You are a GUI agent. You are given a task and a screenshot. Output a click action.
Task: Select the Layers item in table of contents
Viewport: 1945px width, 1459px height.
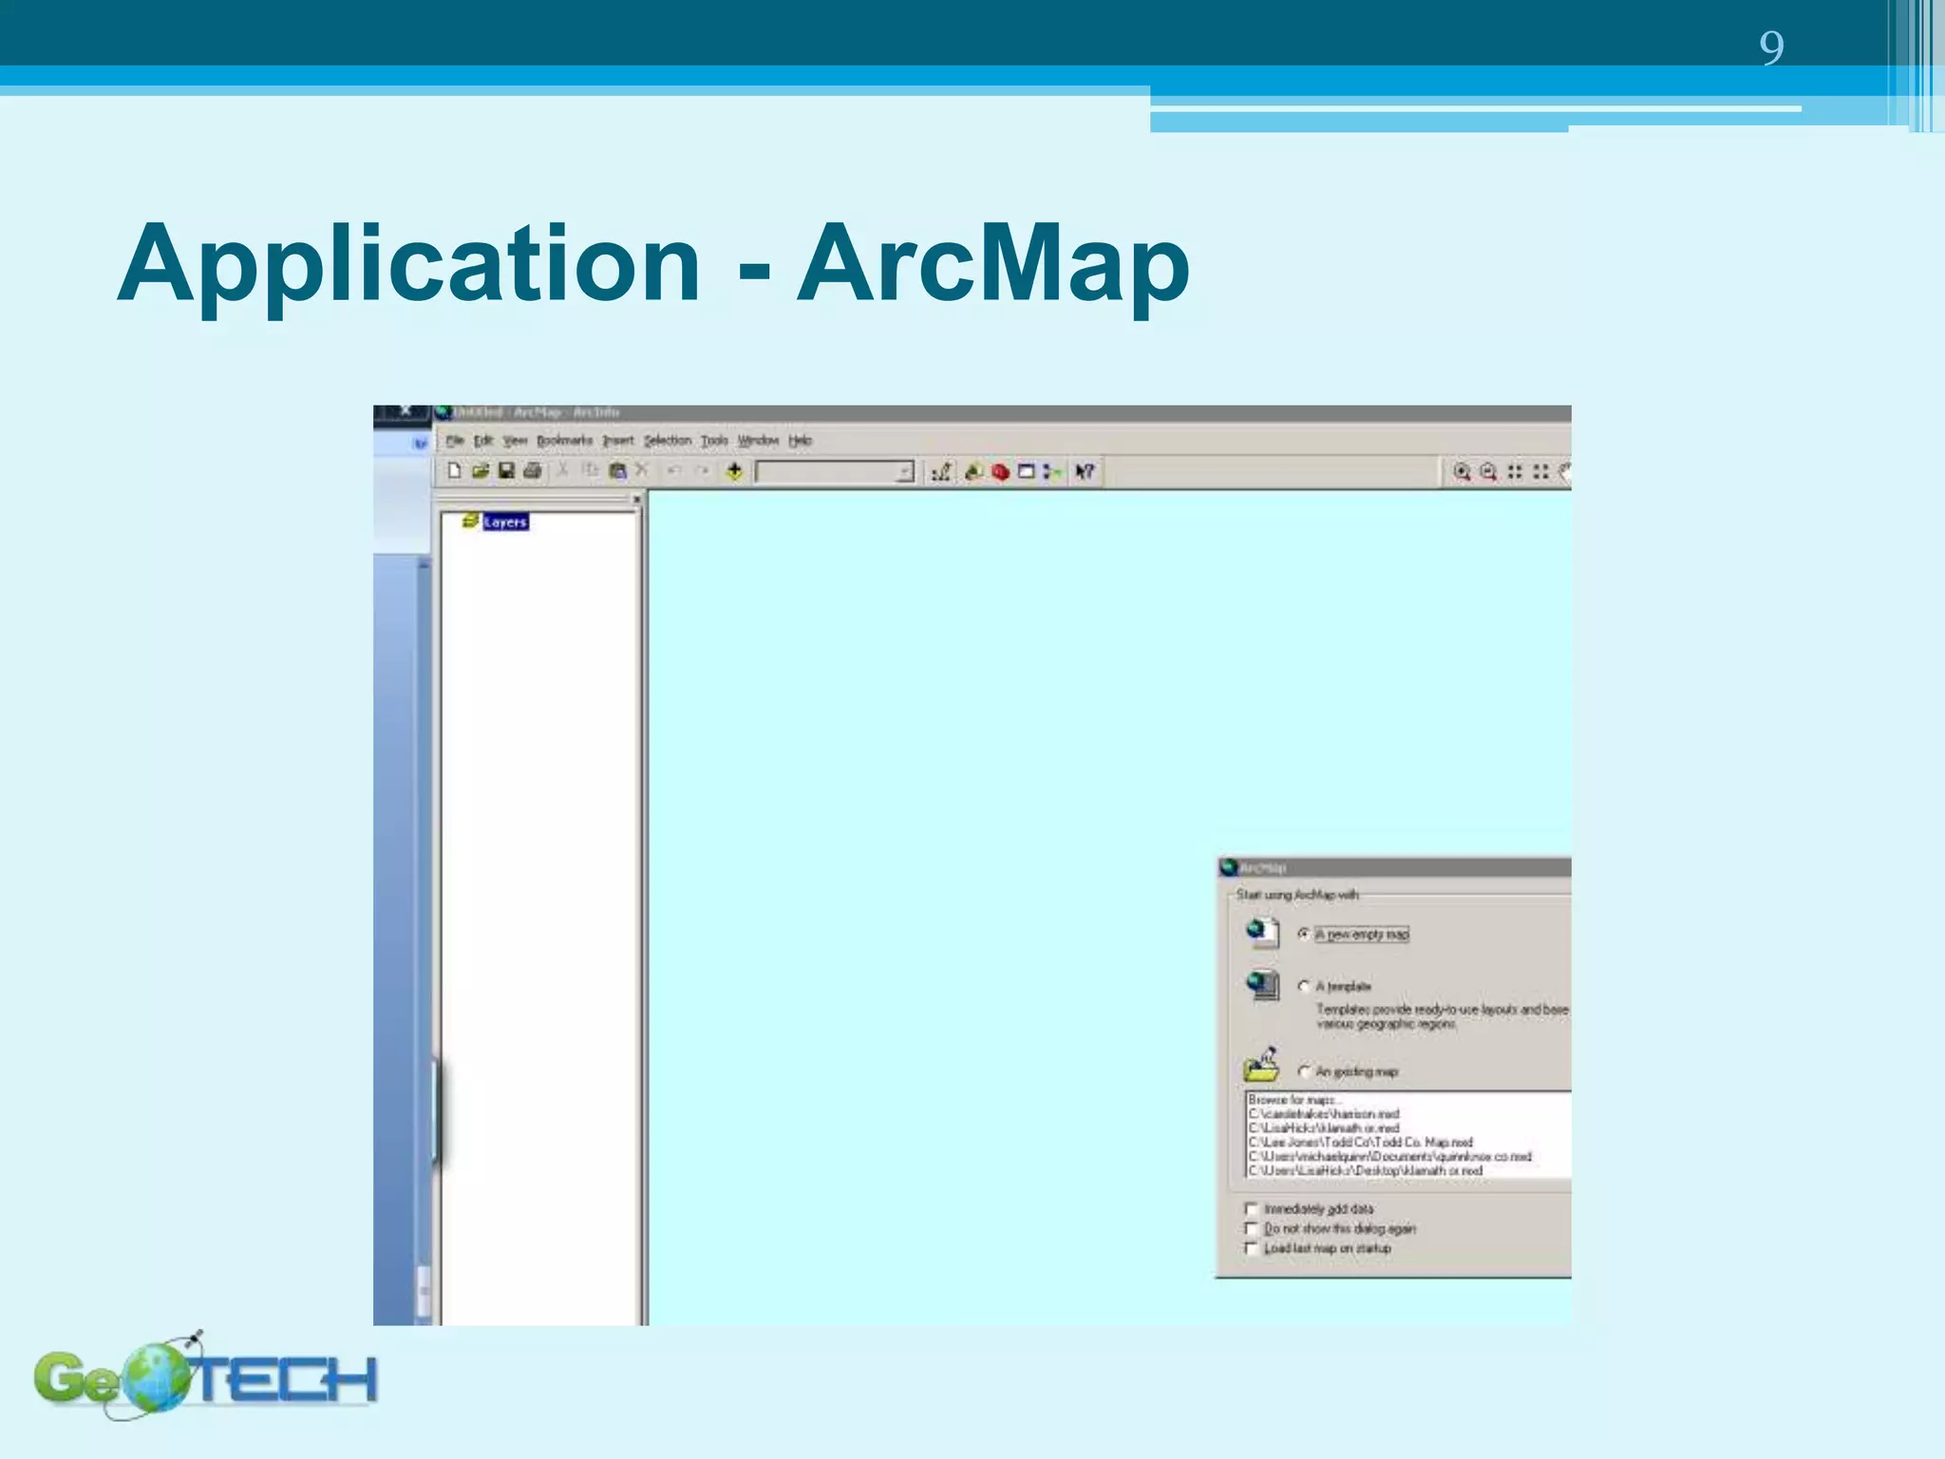[505, 522]
